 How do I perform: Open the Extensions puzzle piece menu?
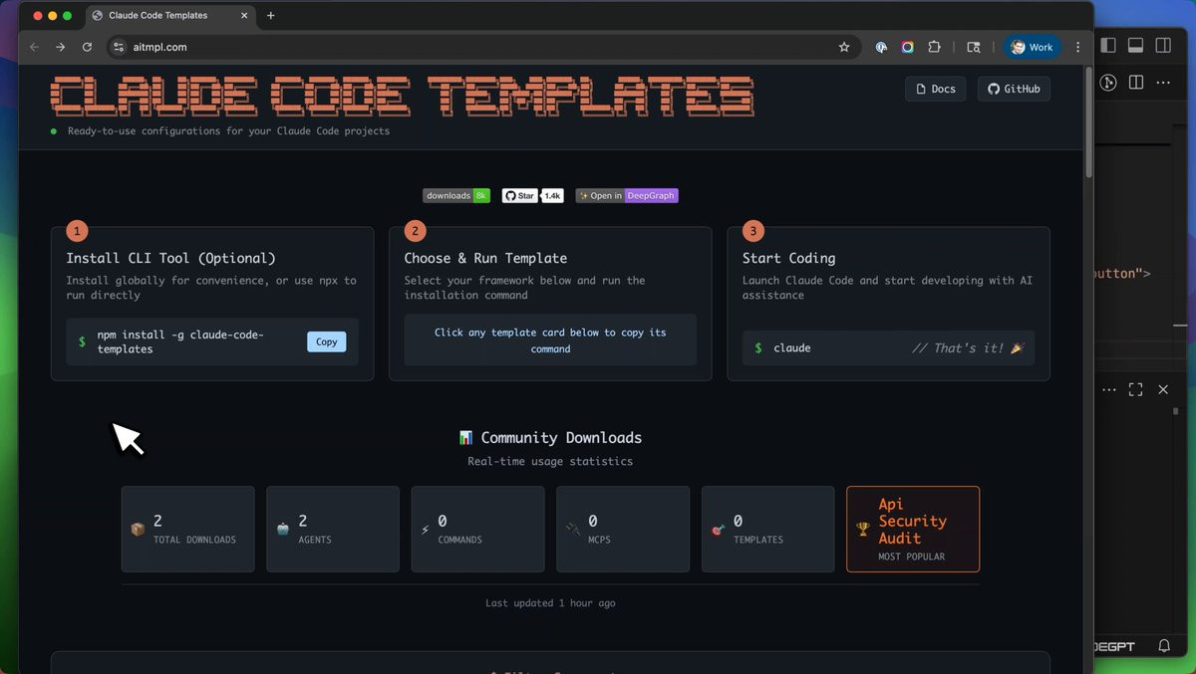point(934,47)
